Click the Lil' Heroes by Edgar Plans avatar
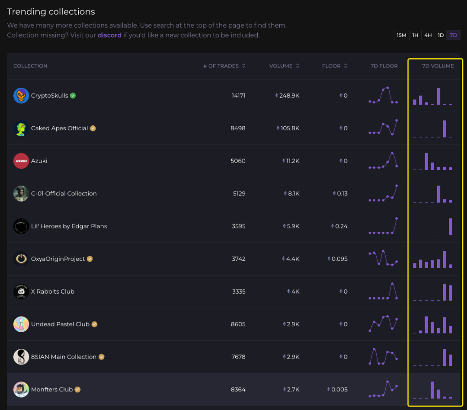The width and height of the screenshot is (467, 410). (x=21, y=226)
